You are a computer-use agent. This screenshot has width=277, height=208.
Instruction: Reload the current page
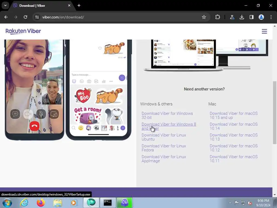25,17
